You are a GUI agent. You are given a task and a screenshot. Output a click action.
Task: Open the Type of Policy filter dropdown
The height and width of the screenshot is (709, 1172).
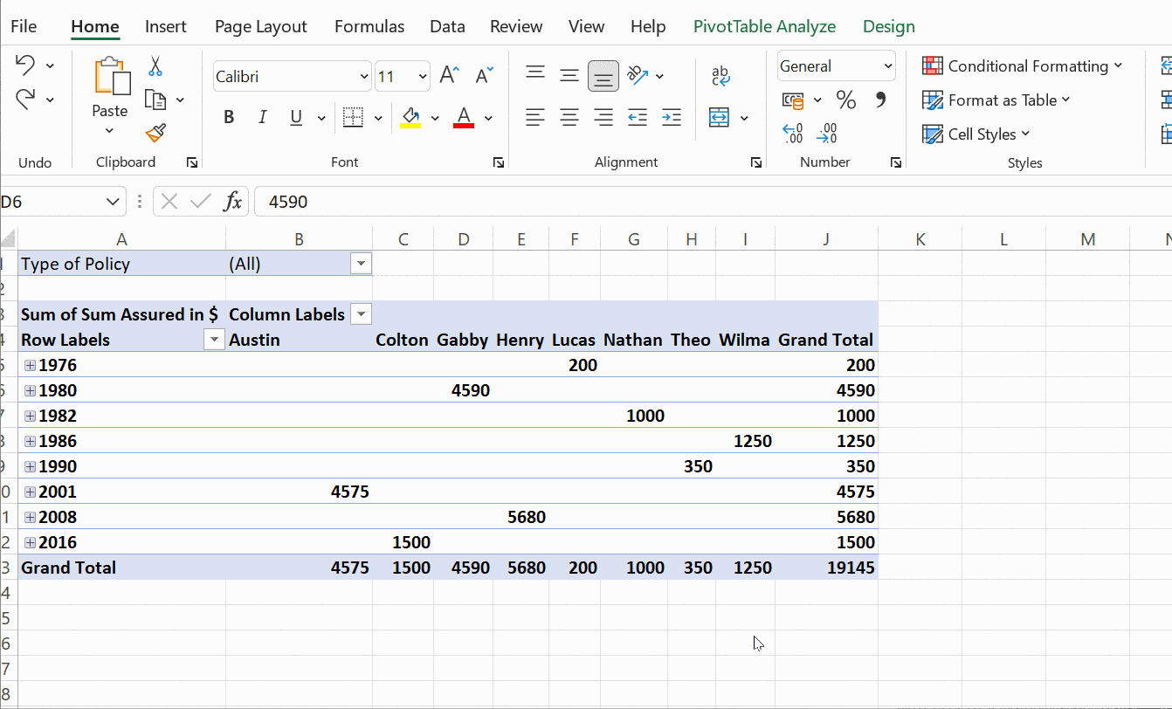(361, 263)
